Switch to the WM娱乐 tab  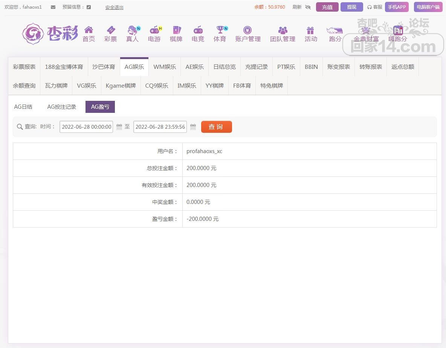tap(165, 67)
